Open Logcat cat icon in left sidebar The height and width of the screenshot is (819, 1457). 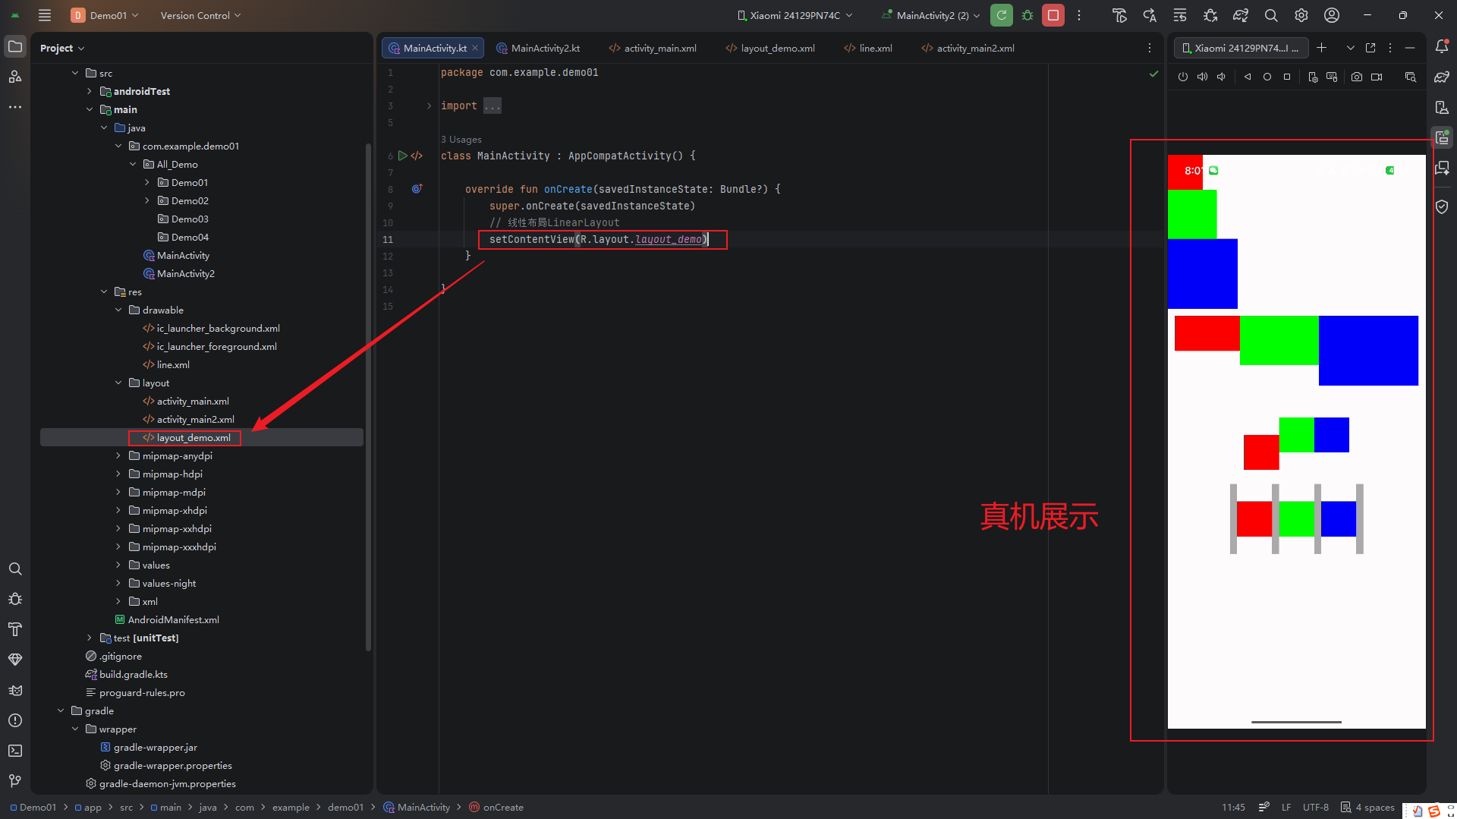[x=15, y=690]
